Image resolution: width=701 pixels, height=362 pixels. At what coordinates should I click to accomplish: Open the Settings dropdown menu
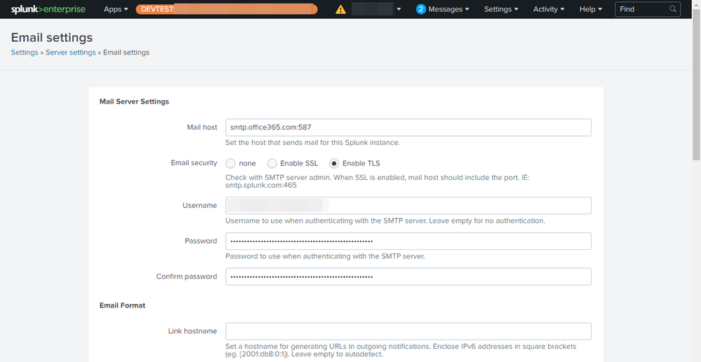pyautogui.click(x=501, y=9)
